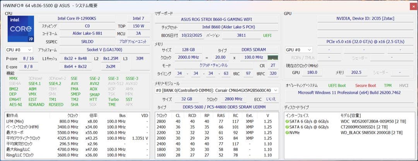This screenshot has width=418, height=161.
Task: Click the UEFI Boot status label
Action: click(337, 86)
